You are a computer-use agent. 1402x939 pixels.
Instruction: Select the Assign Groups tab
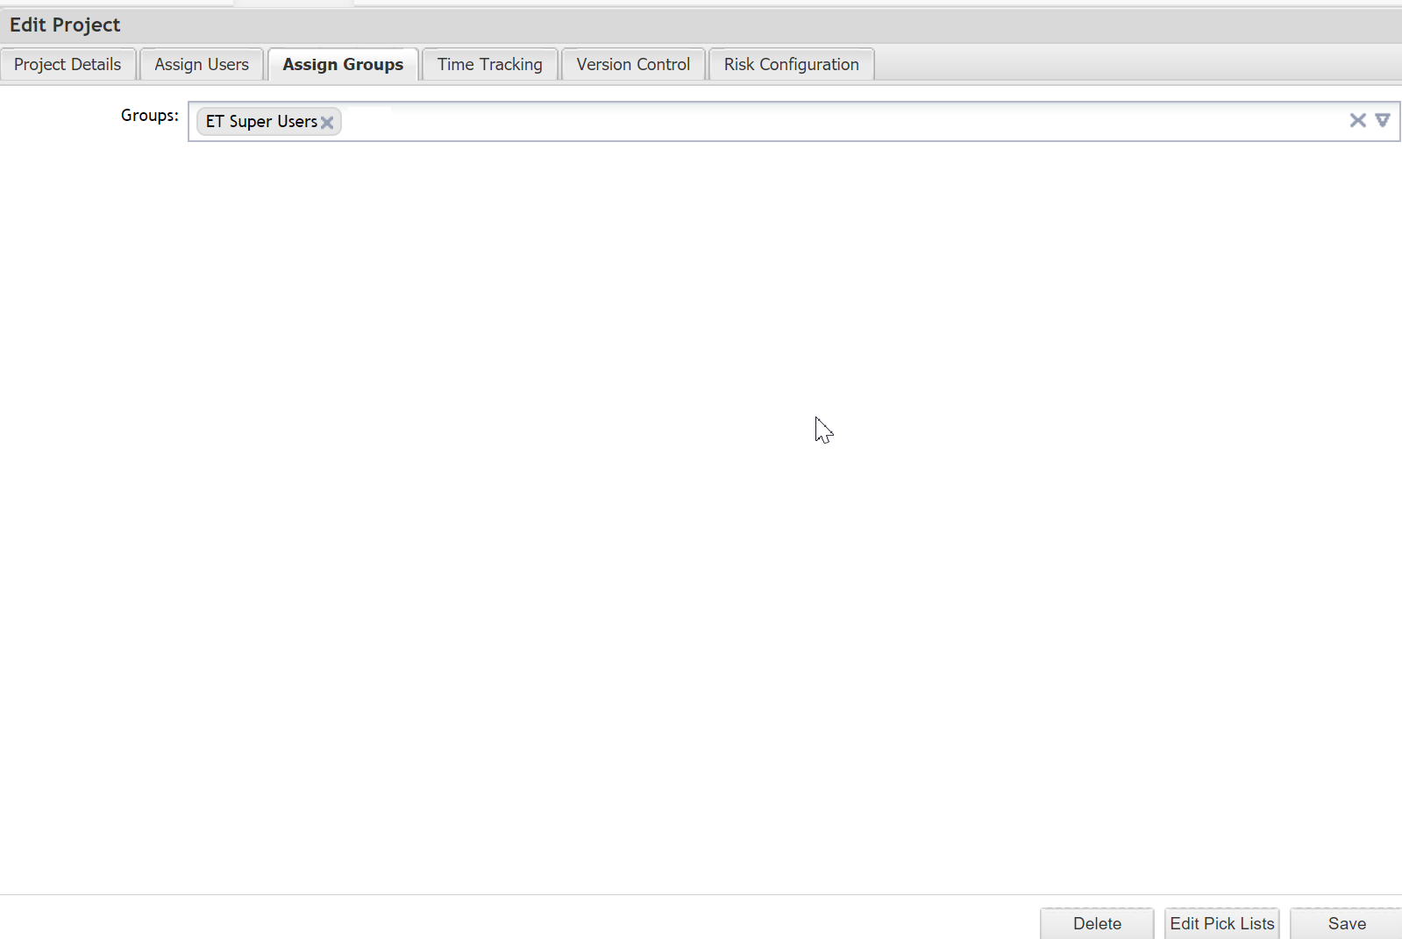pyautogui.click(x=343, y=65)
